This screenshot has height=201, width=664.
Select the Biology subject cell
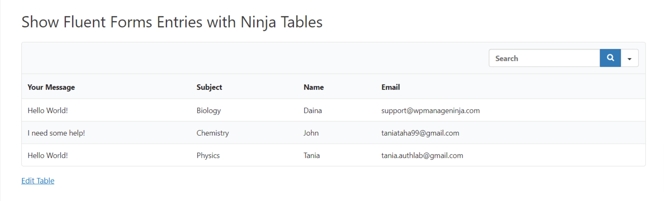[x=209, y=110]
